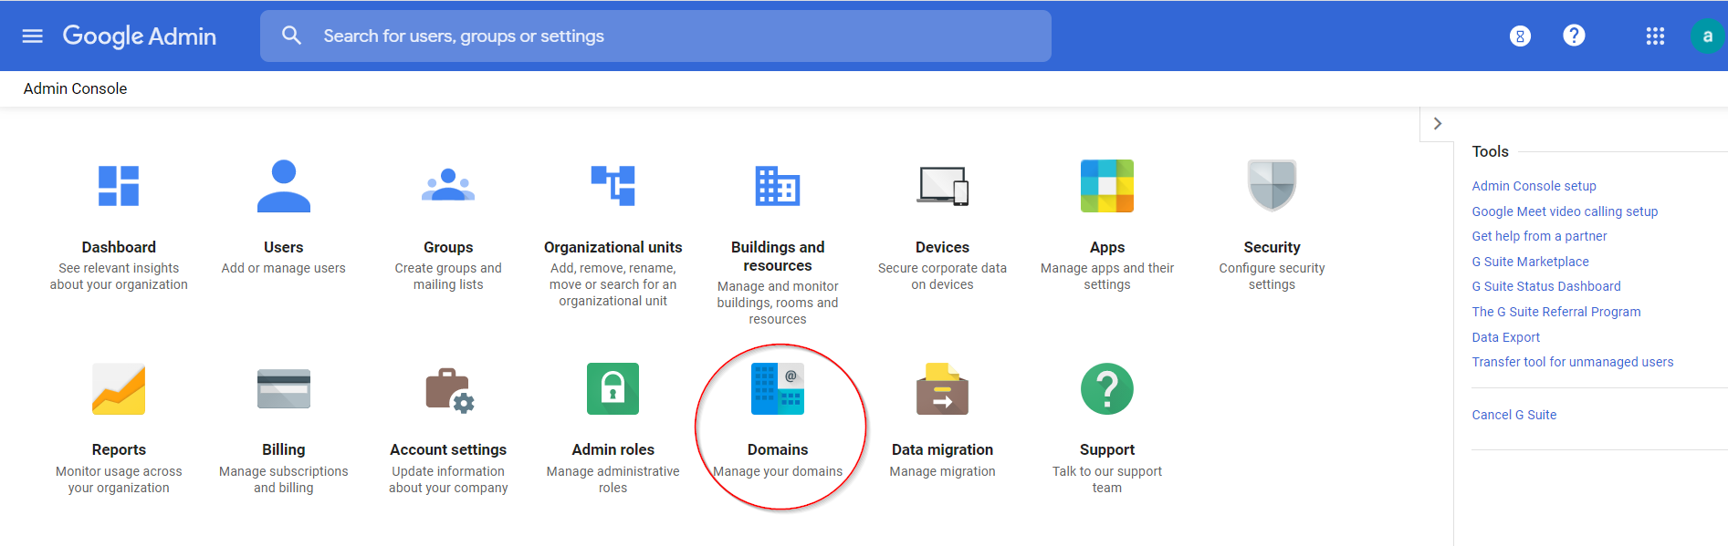Click the Admin Console setup link
Viewport: 1728px width, 546px height.
point(1534,186)
